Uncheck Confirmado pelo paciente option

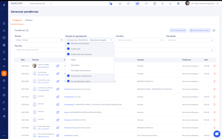coord(68,54)
